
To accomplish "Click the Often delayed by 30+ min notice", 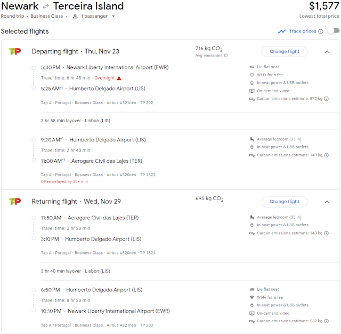I will [64, 181].
